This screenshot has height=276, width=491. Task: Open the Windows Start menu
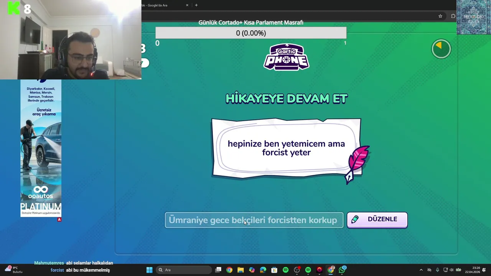(x=149, y=270)
